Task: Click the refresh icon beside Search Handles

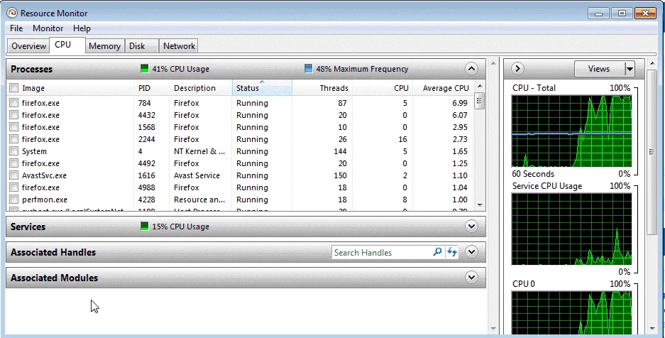Action: click(452, 252)
